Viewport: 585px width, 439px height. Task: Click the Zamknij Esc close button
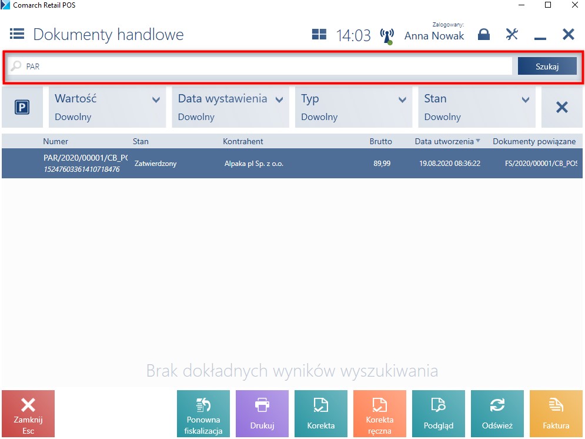pyautogui.click(x=28, y=414)
